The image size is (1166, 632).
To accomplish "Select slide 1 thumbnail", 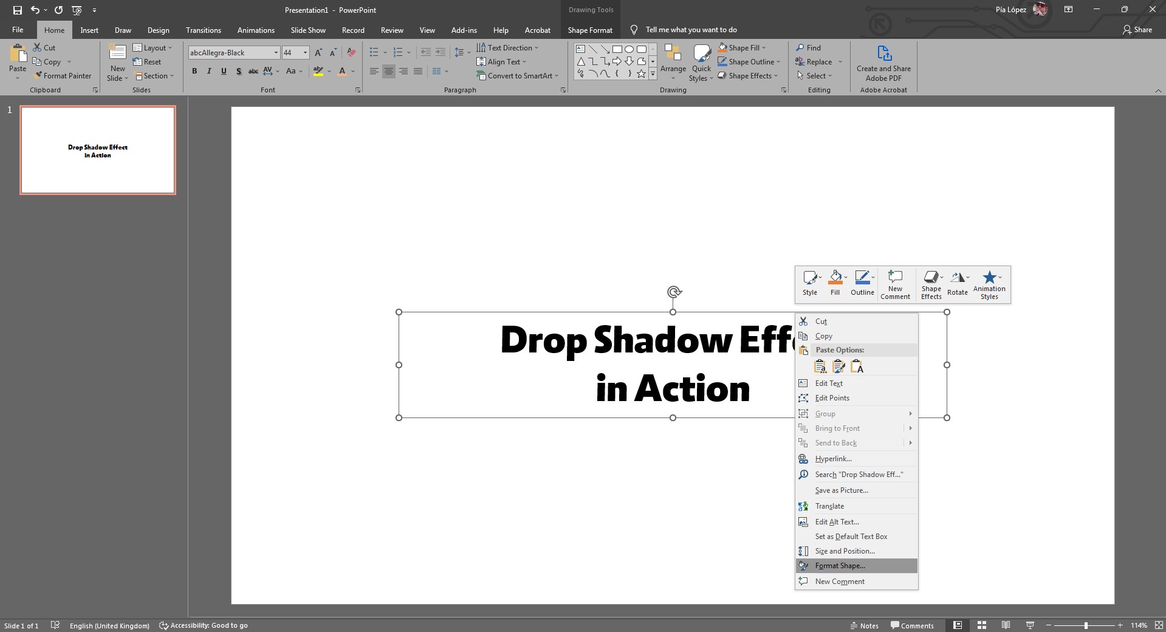I will tap(98, 150).
